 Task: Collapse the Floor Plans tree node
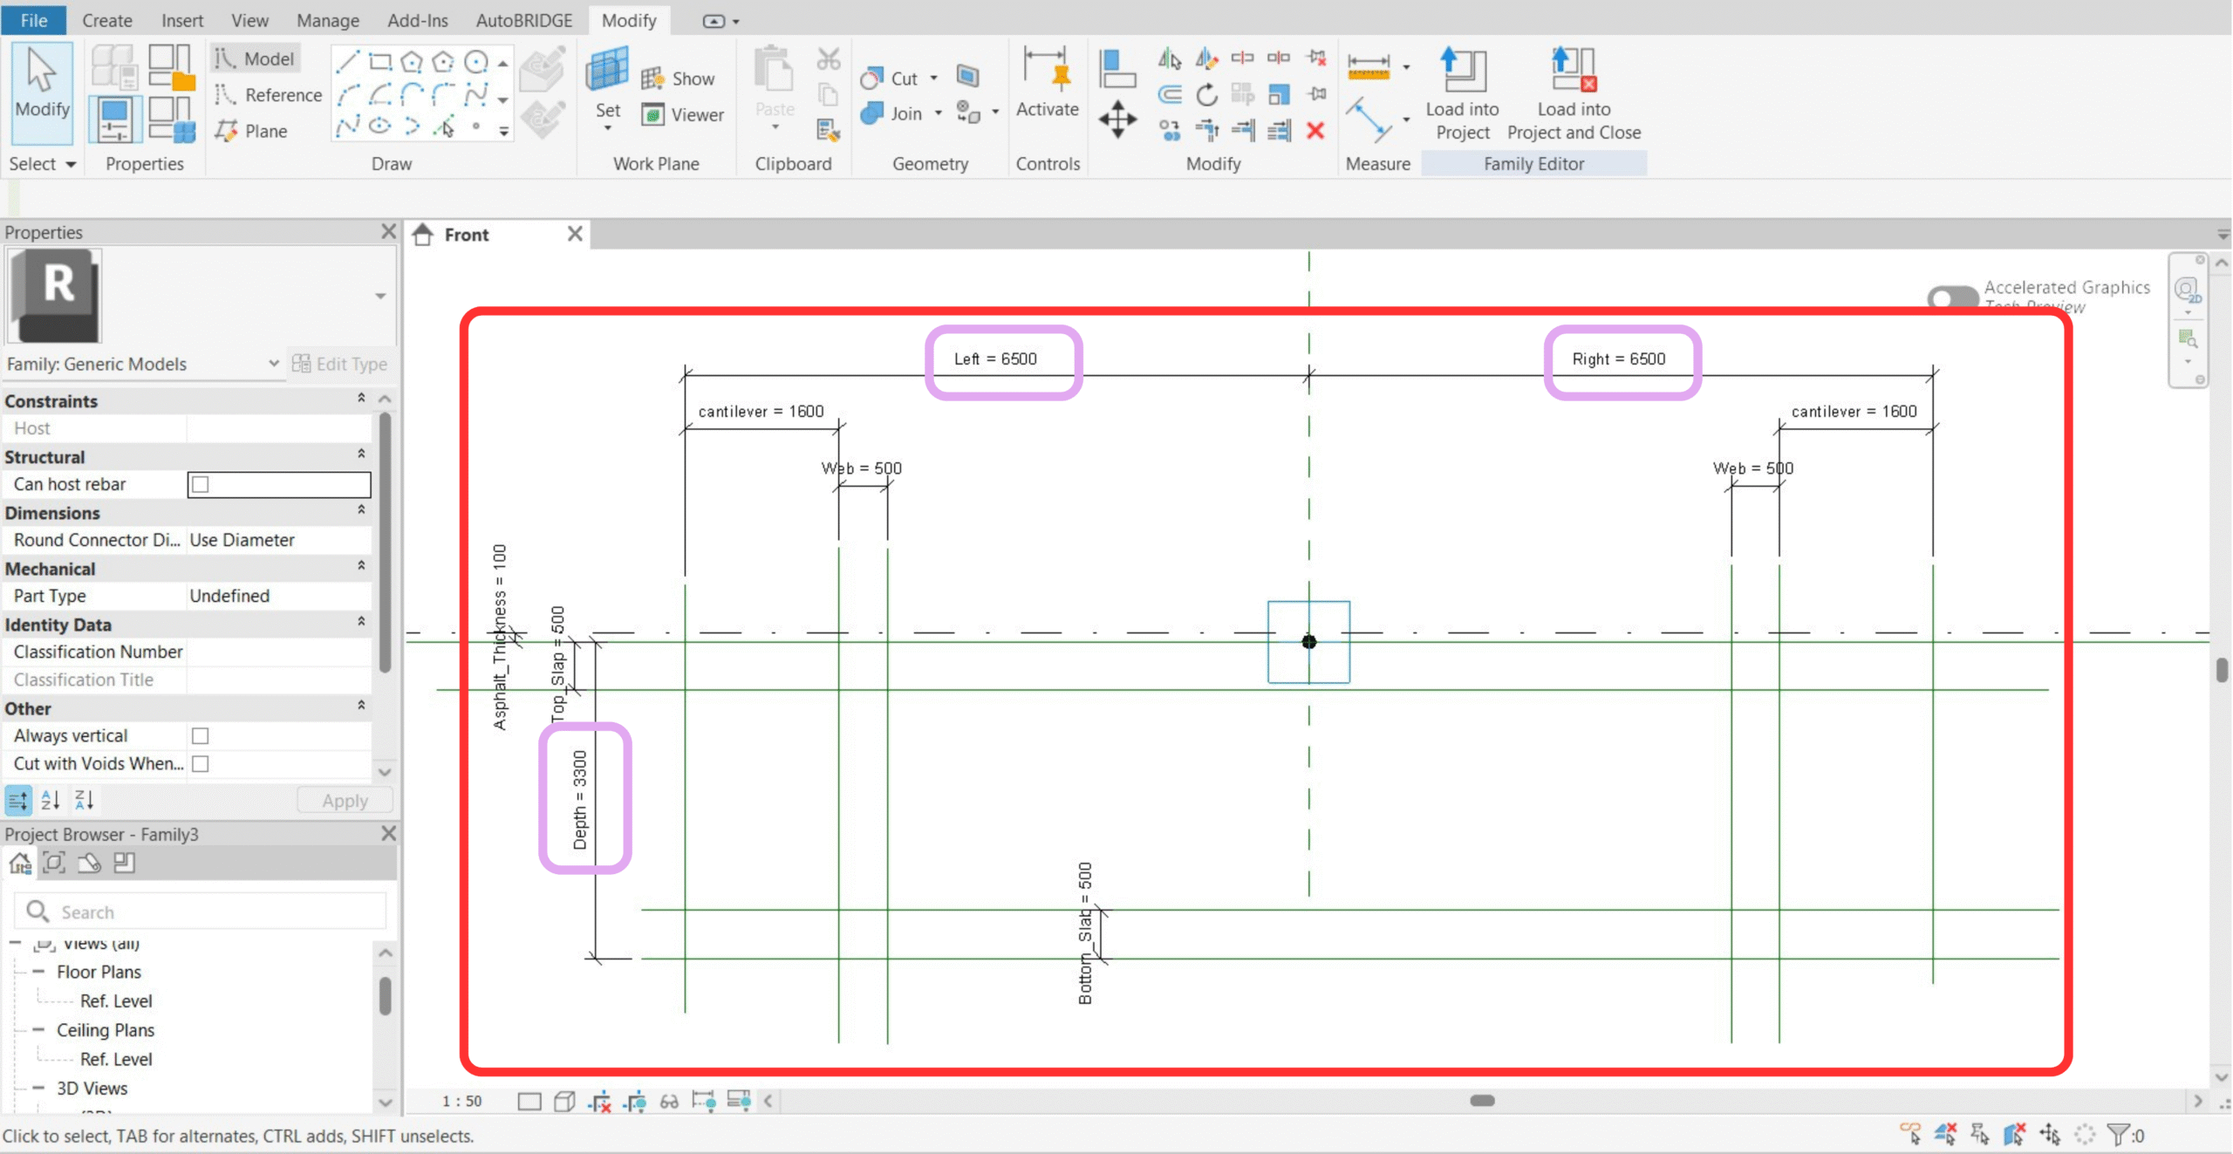[38, 971]
